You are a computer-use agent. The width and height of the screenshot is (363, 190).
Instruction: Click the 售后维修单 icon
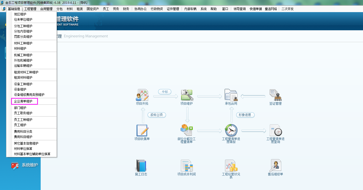(x=275, y=166)
